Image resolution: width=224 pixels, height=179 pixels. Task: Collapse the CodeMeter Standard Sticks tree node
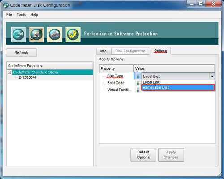point(9,72)
